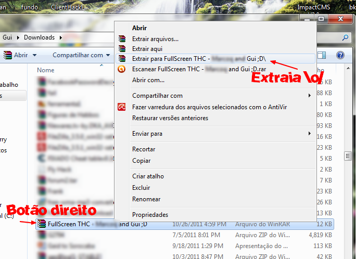Image resolution: width=356 pixels, height=259 pixels.
Task: Click the orange scanner icon beside Escanear
Action: (122, 69)
